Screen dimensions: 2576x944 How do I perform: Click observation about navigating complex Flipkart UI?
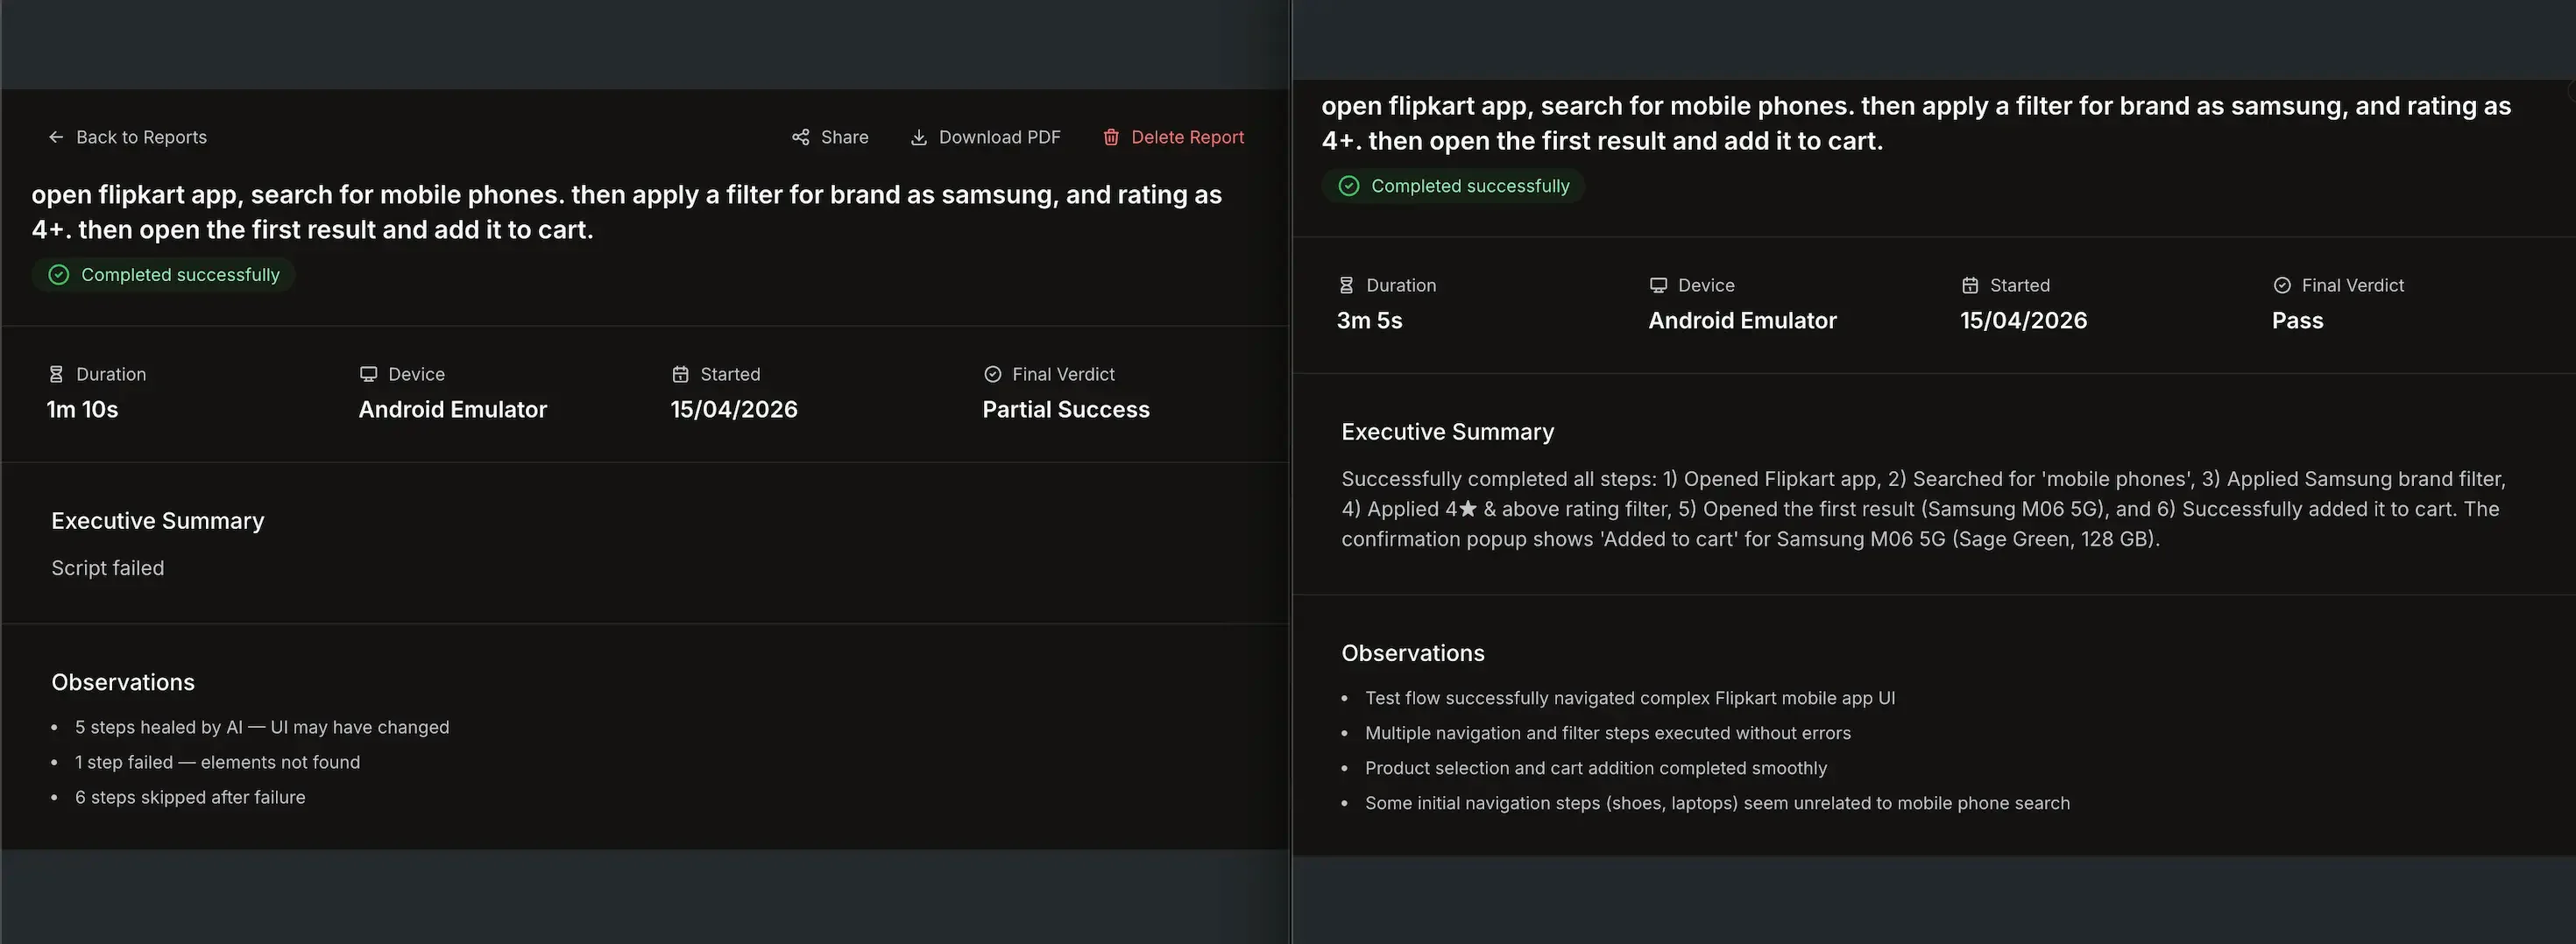(x=1630, y=698)
